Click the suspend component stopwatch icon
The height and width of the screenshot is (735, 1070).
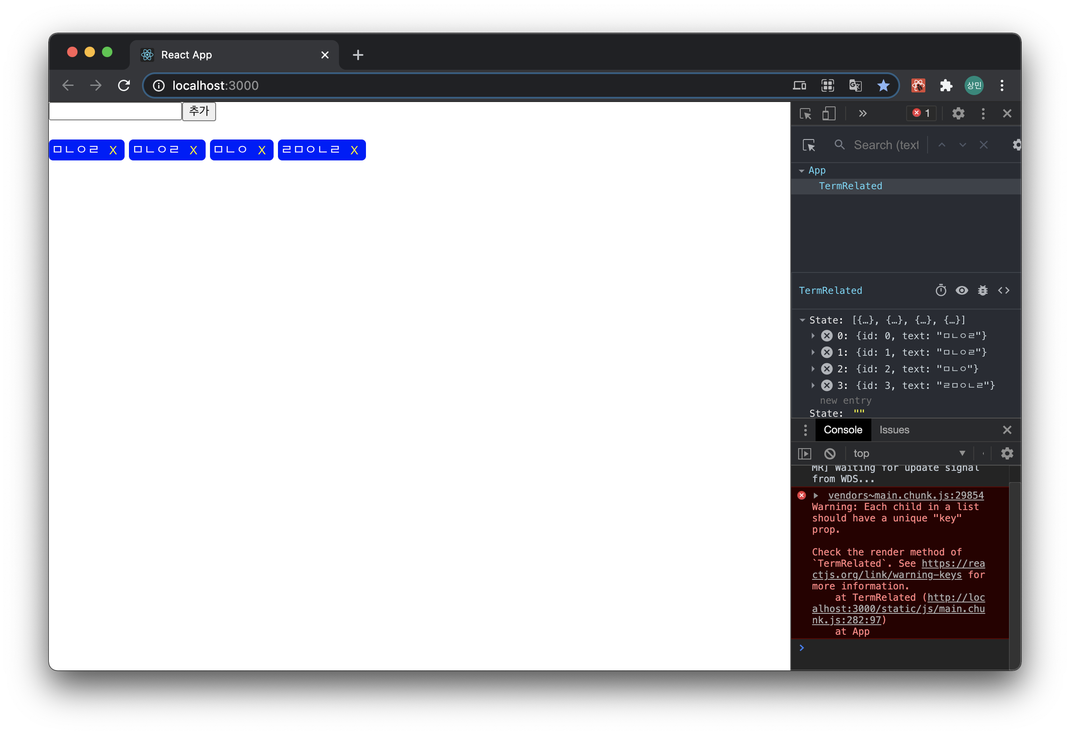click(x=941, y=290)
